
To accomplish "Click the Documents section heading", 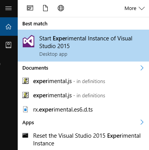I will coord(35,68).
